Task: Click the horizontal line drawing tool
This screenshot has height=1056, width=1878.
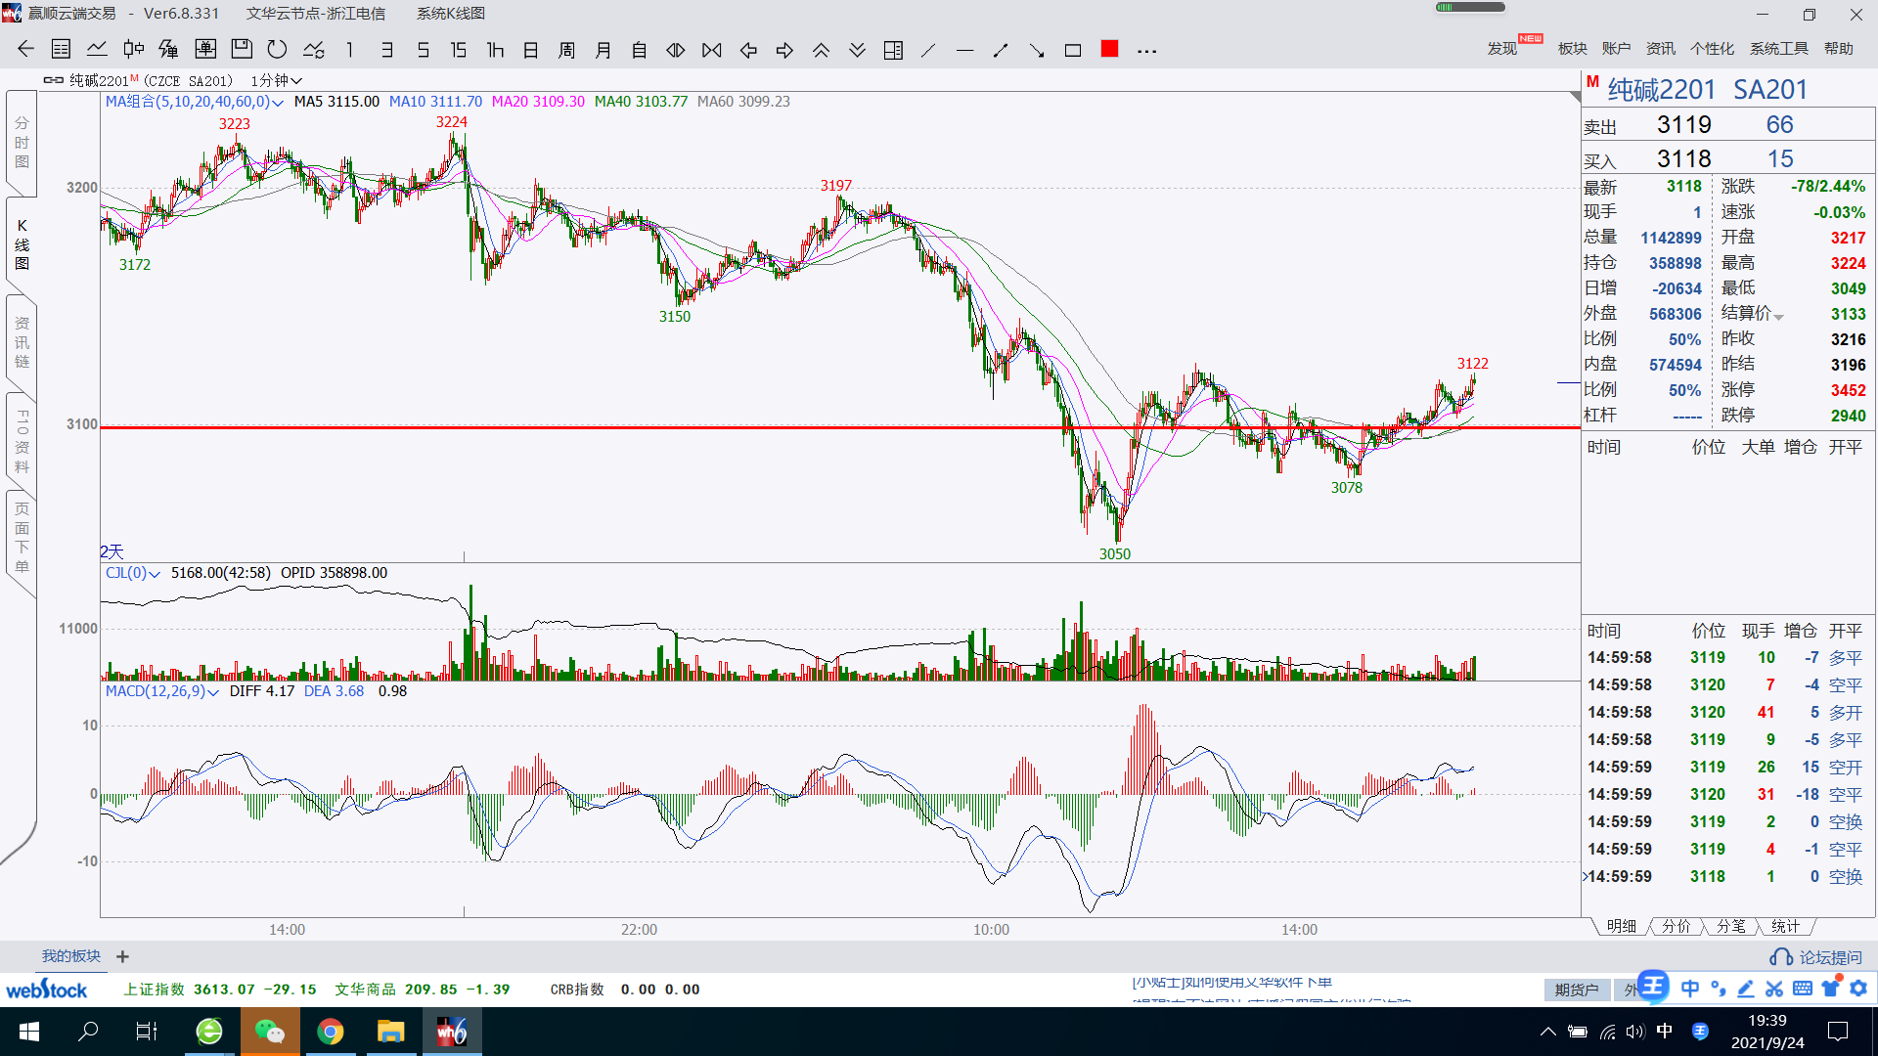Action: [x=964, y=50]
